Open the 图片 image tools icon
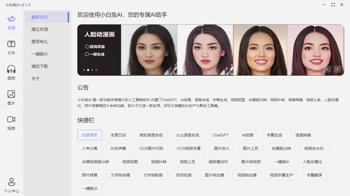Viewport: 350px width, 196px height. point(11,94)
